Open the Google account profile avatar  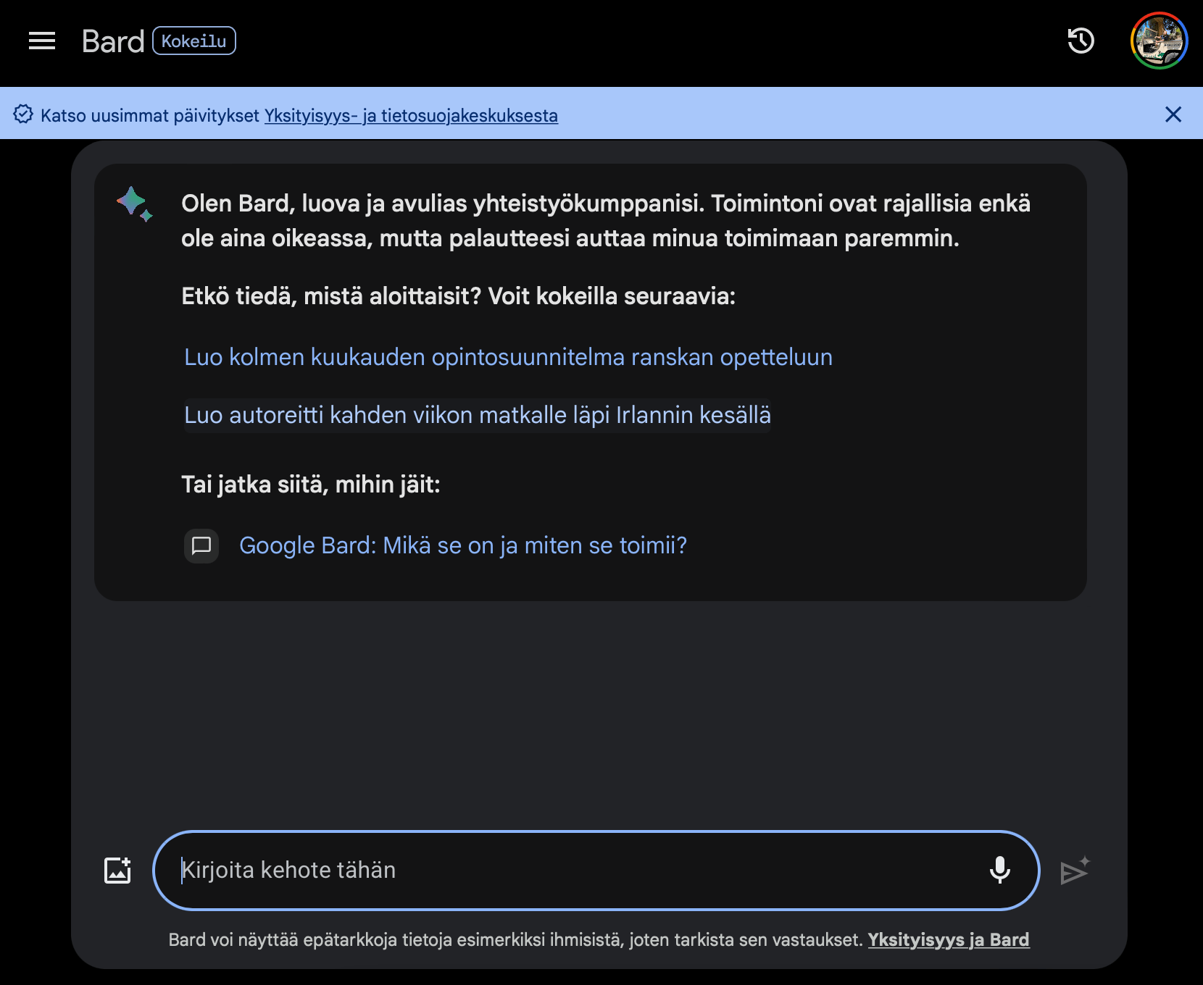pos(1159,41)
